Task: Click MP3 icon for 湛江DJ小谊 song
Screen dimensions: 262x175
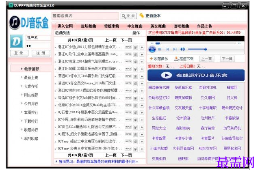Action: tap(128, 47)
